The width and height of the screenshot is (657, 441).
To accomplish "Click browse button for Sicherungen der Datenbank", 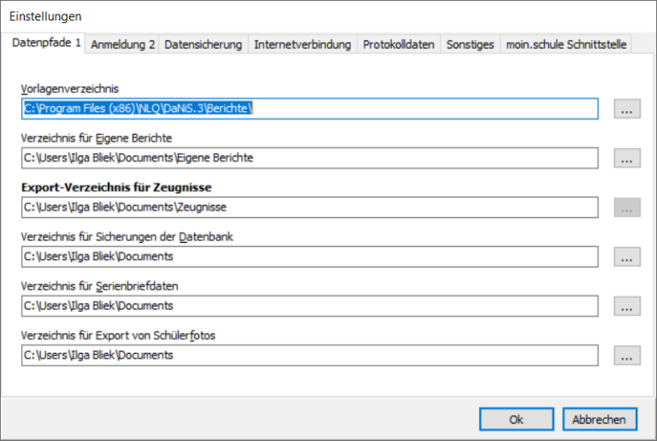I will tap(626, 256).
